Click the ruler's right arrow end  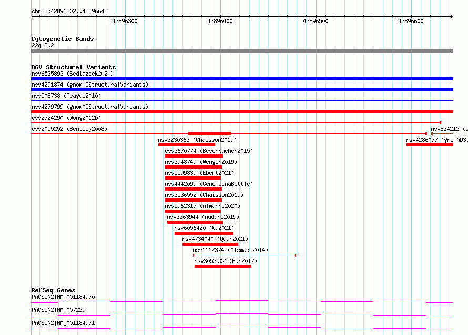pyautogui.click(x=452, y=16)
